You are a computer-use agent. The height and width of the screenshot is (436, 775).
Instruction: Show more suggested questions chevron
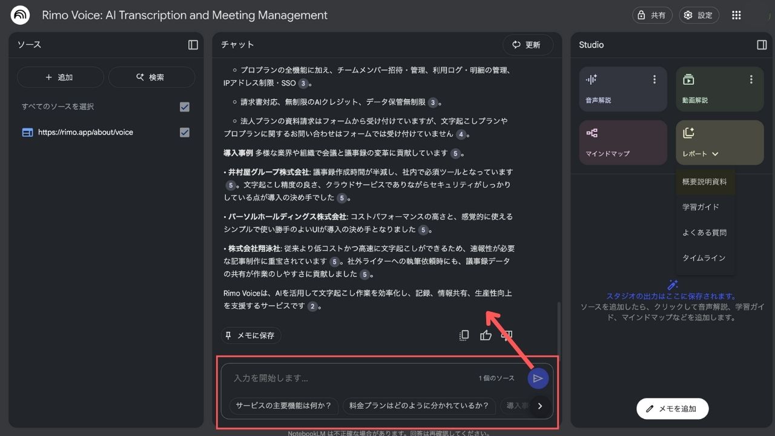tap(540, 406)
